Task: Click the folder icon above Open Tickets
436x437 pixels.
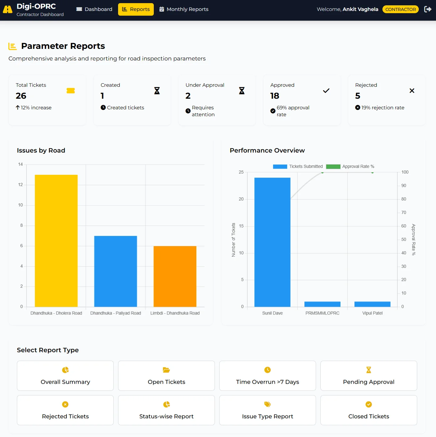Action: (x=166, y=370)
